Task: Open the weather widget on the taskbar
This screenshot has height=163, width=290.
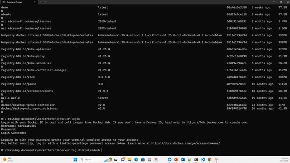Action: (x=8, y=159)
